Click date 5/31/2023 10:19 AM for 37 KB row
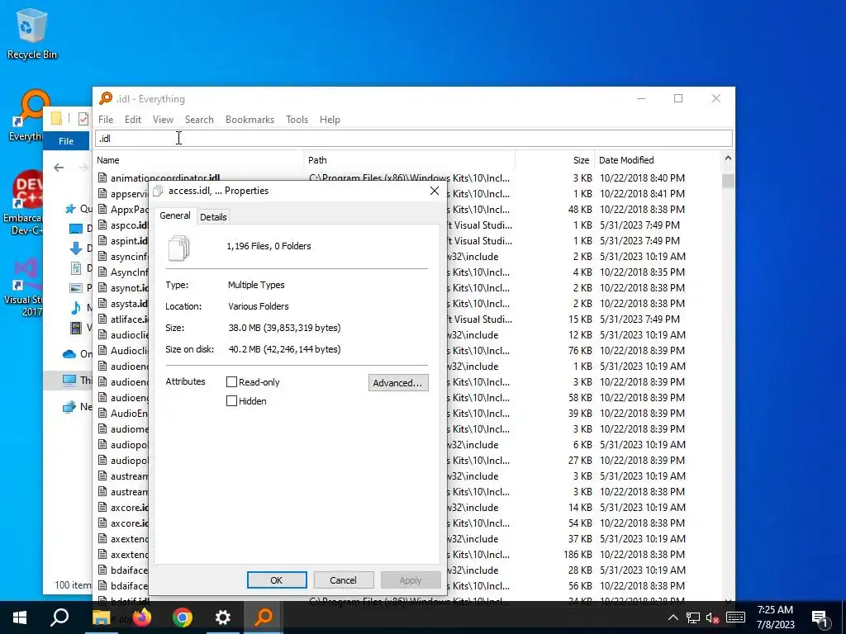 [643, 538]
